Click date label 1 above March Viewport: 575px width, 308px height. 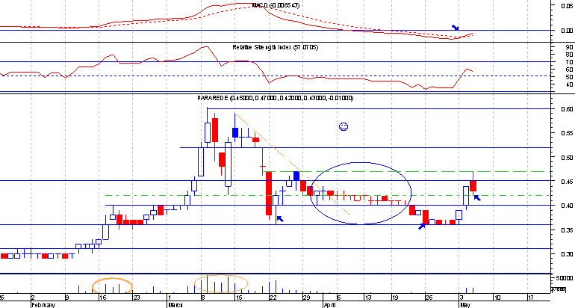170,298
